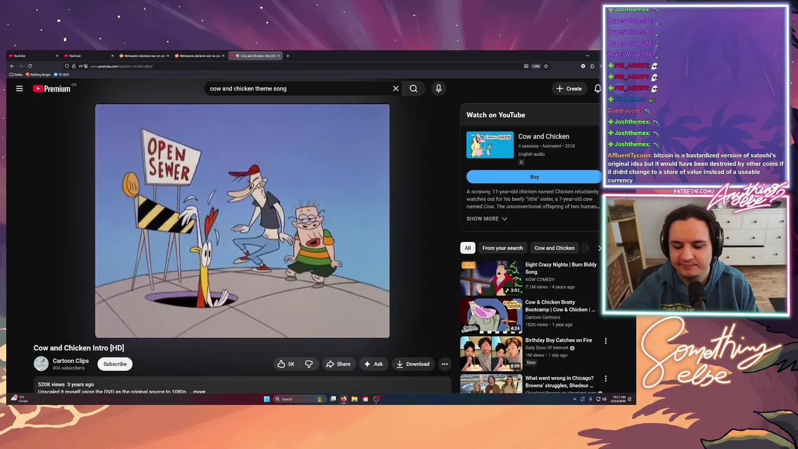Open Cartoon Clips channel name link
Screen dimensions: 798x449
(70, 360)
